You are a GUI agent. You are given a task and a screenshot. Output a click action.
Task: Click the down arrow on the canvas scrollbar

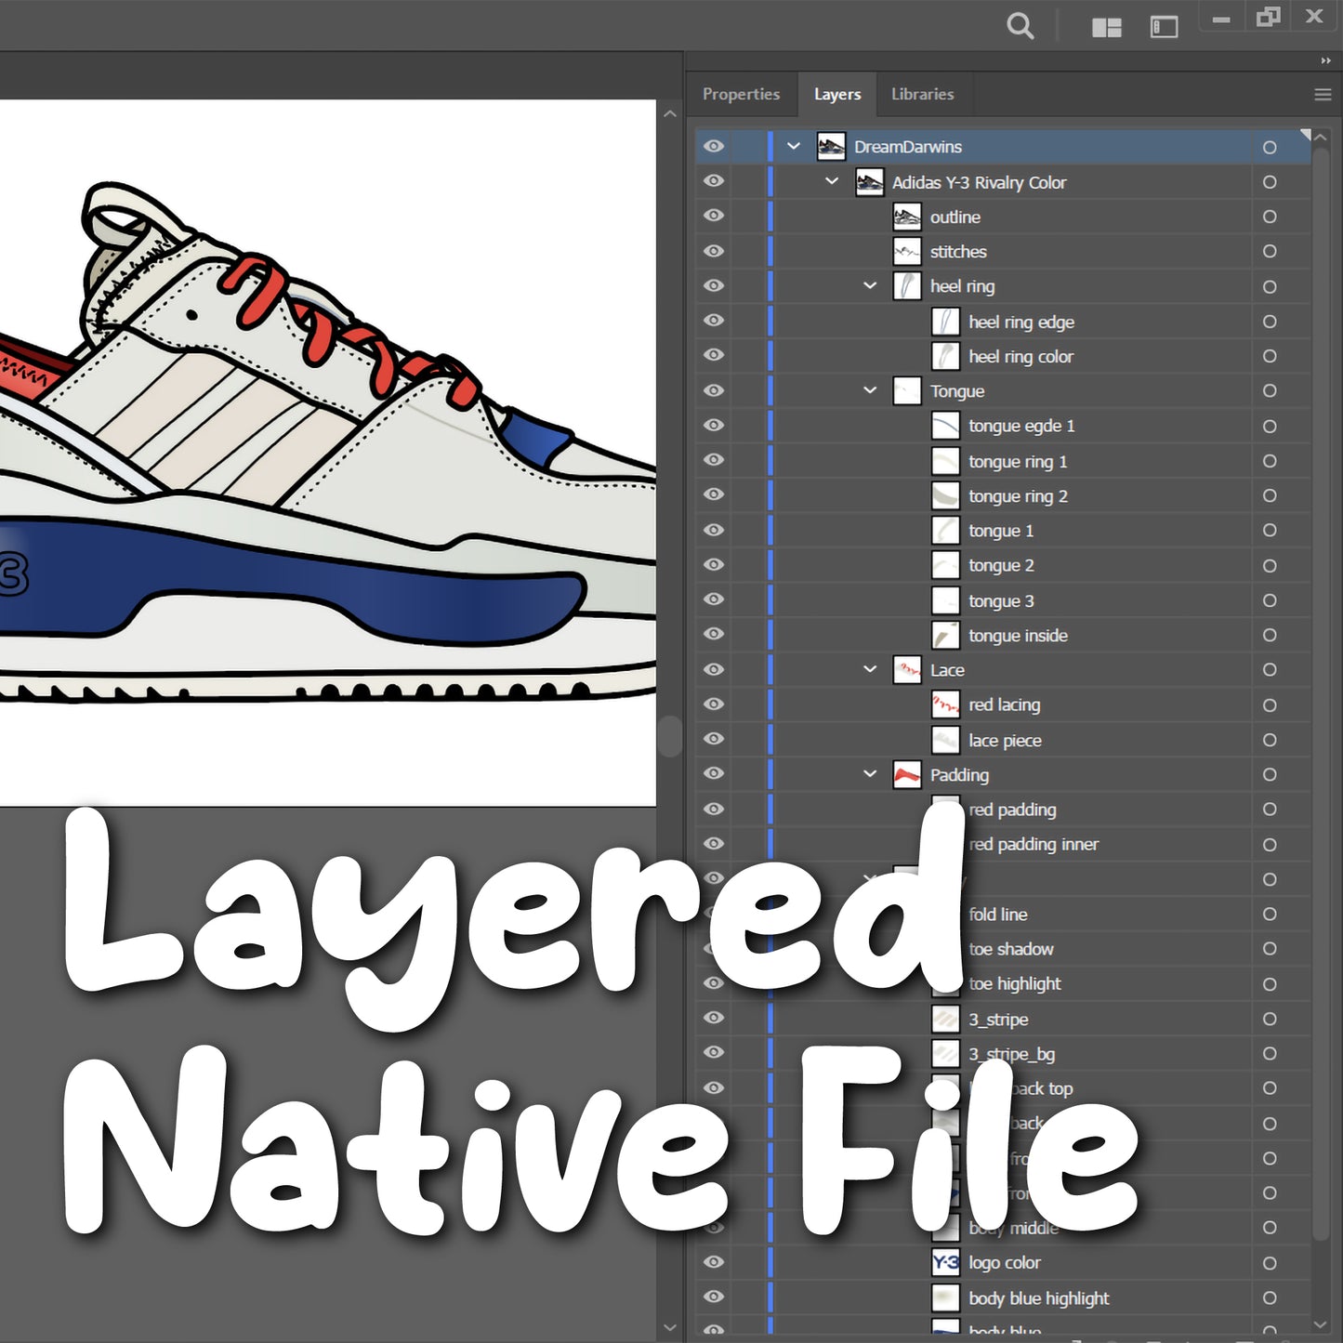669,1327
